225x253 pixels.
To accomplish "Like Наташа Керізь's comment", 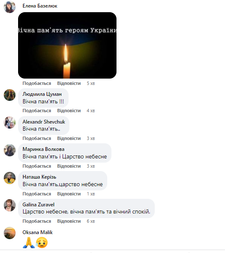I will [x=37, y=194].
